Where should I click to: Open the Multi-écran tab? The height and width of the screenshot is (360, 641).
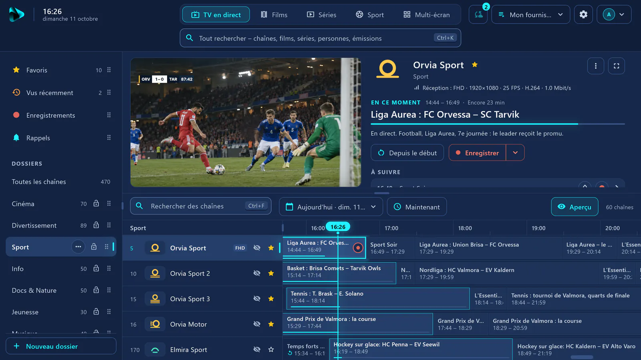pos(427,15)
